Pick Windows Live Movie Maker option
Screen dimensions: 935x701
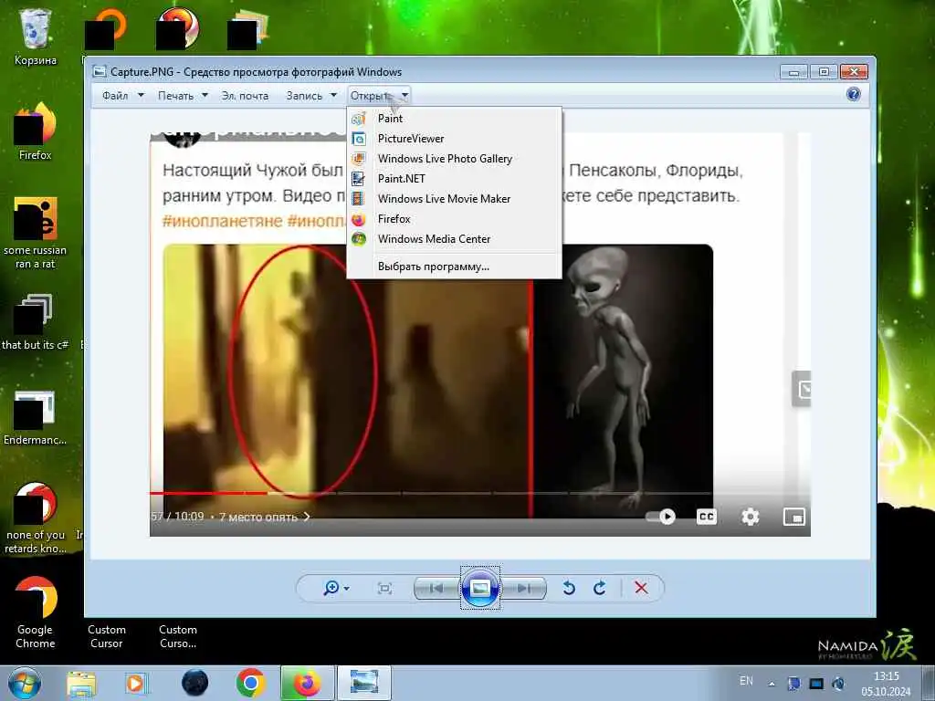(454, 198)
